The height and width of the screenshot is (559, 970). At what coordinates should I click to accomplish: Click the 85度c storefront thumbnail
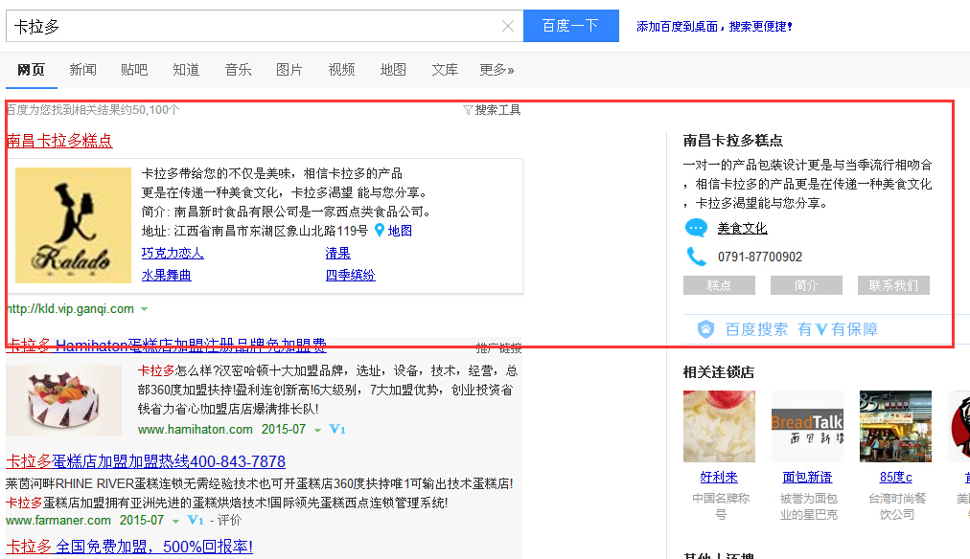tap(896, 426)
